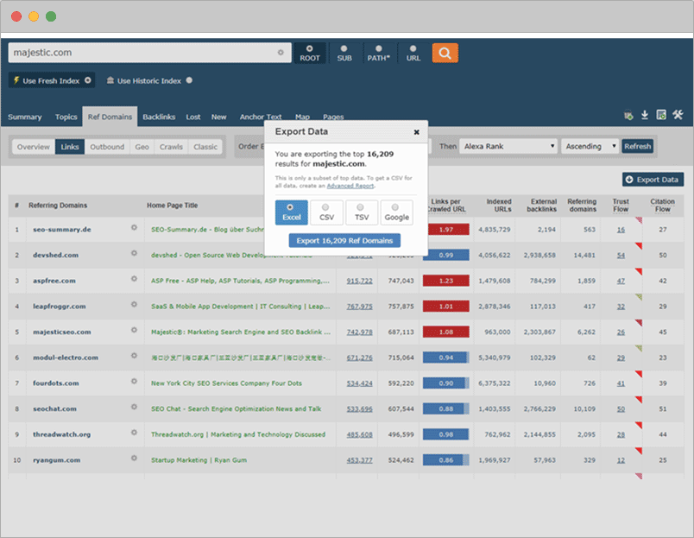Click the Citation Flow column header
This screenshot has width=694, height=538.
(x=662, y=205)
